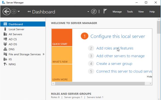The height and width of the screenshot is (100, 161).
Task: Click the Add roles and features link
Action: pyautogui.click(x=115, y=48)
